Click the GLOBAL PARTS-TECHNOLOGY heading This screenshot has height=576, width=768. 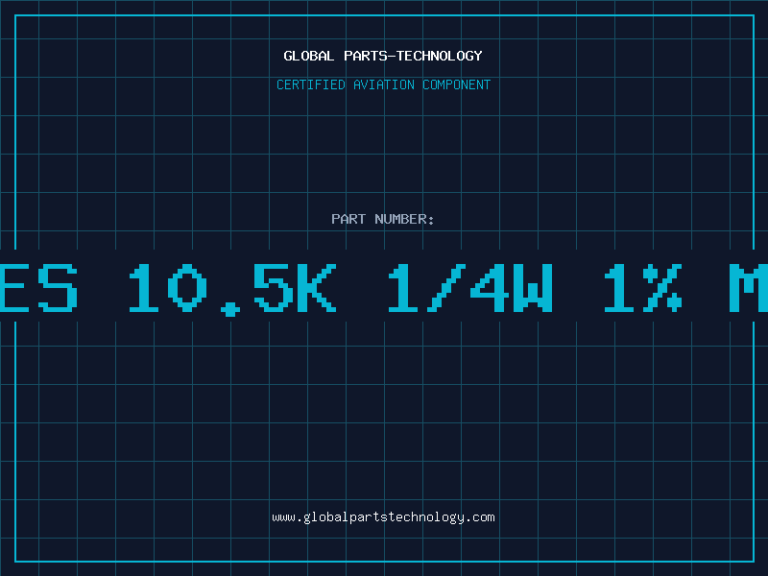[x=383, y=56]
